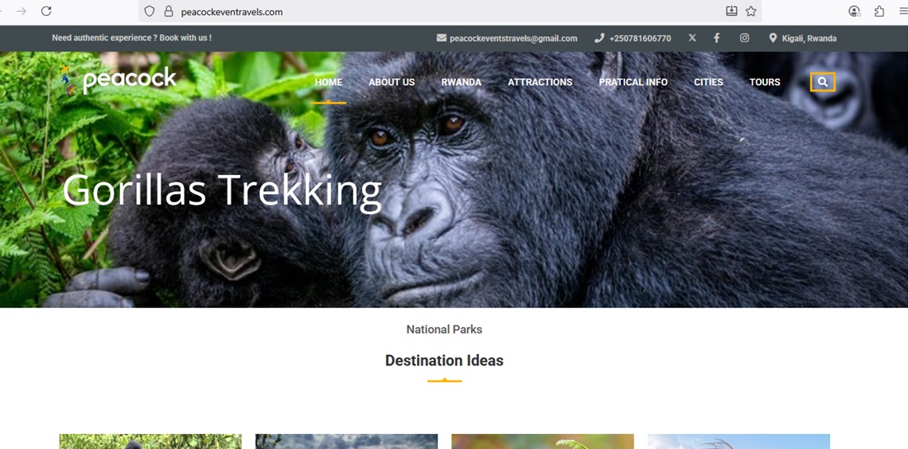Go to the TOURS menu item
Viewport: 908px width, 449px height.
tap(765, 82)
